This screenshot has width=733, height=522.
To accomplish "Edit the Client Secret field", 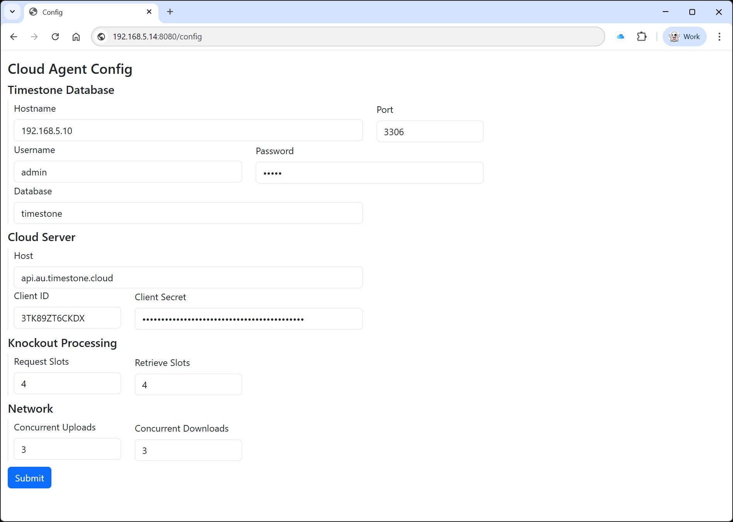I will tap(248, 319).
